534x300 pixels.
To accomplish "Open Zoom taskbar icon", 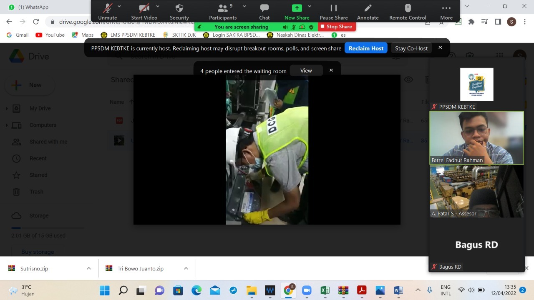I will tap(307, 290).
